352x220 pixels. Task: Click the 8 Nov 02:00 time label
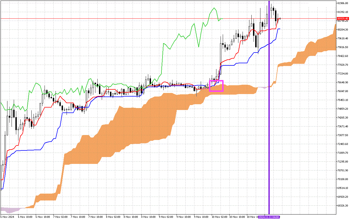click(113, 217)
